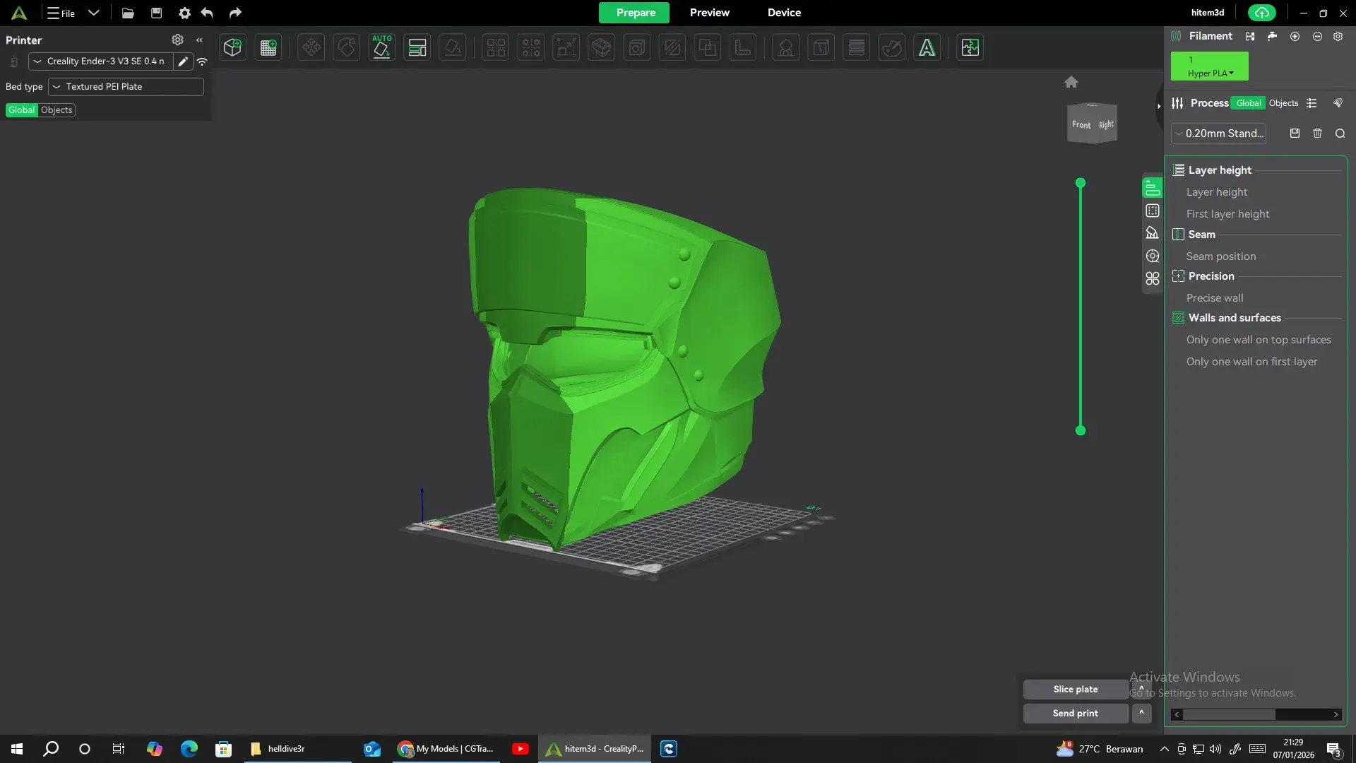
Task: Select the Prepare tab
Action: [635, 13]
